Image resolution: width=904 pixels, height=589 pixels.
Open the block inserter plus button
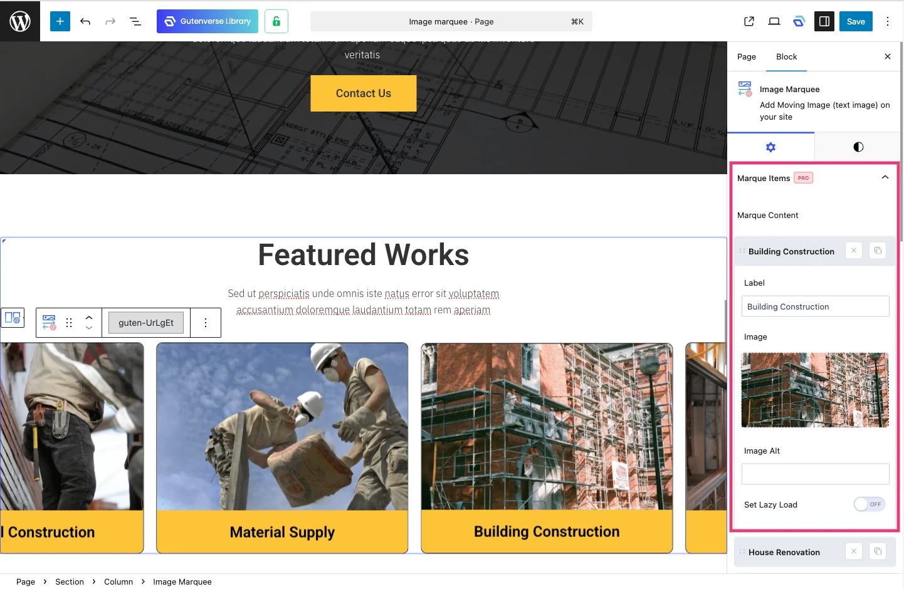coord(60,21)
